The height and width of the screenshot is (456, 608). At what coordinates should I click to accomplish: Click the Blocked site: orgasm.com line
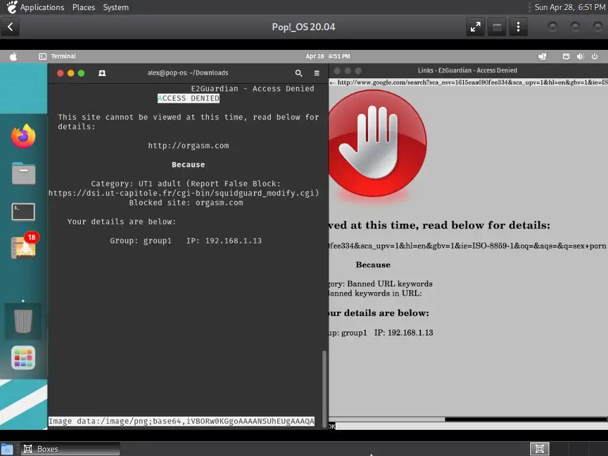tap(186, 203)
